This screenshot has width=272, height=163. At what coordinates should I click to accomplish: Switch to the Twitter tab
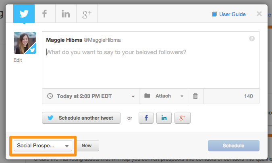pyautogui.click(x=24, y=14)
